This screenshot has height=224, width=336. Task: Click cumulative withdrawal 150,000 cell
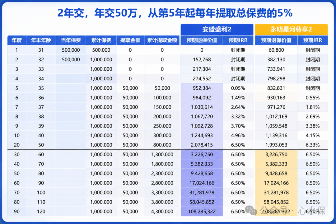click(162, 107)
